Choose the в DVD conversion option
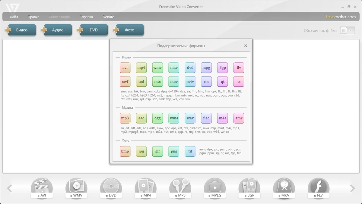362x204 pixels. click(111, 188)
